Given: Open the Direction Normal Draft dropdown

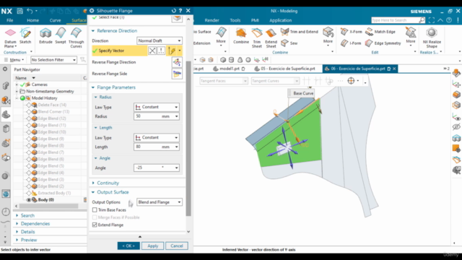Looking at the screenshot, I should click(160, 40).
